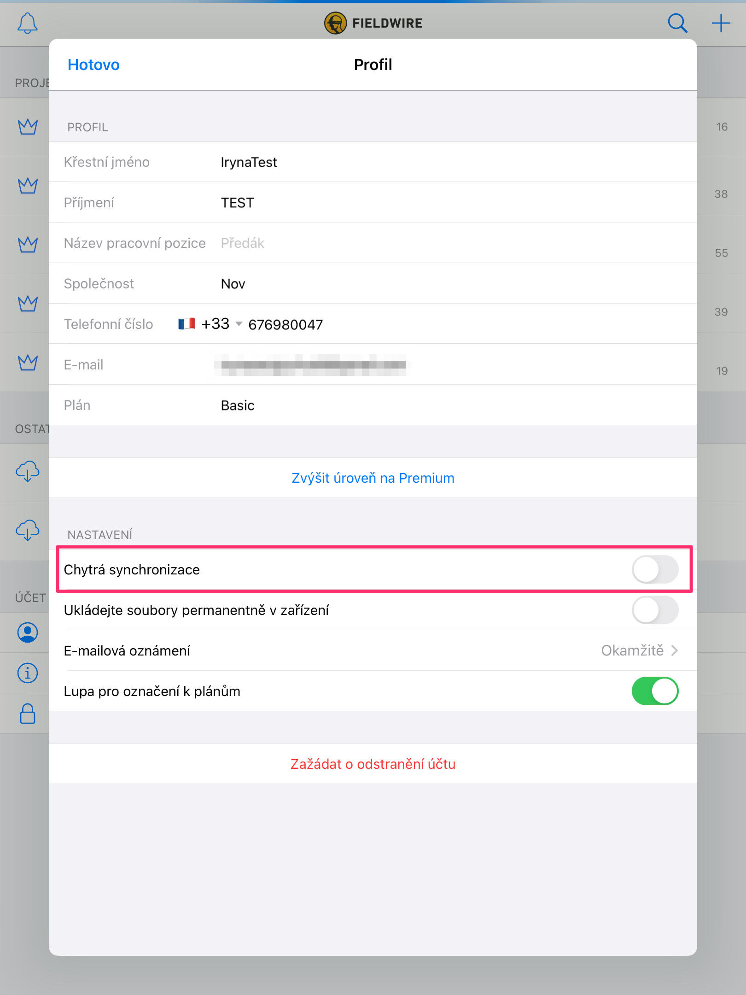
Task: Click the French flag country selector
Action: (x=186, y=324)
